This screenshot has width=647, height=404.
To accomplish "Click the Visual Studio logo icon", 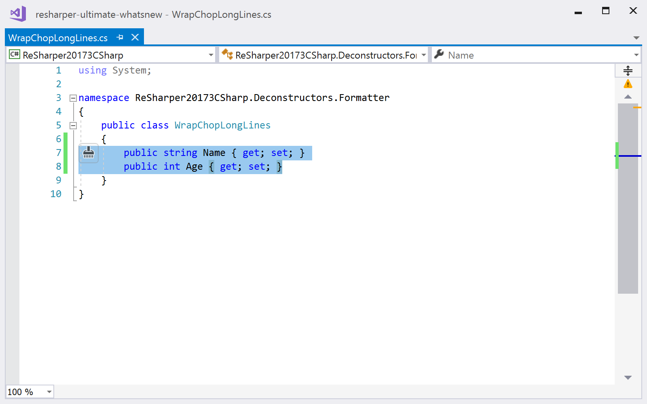I will [x=18, y=14].
